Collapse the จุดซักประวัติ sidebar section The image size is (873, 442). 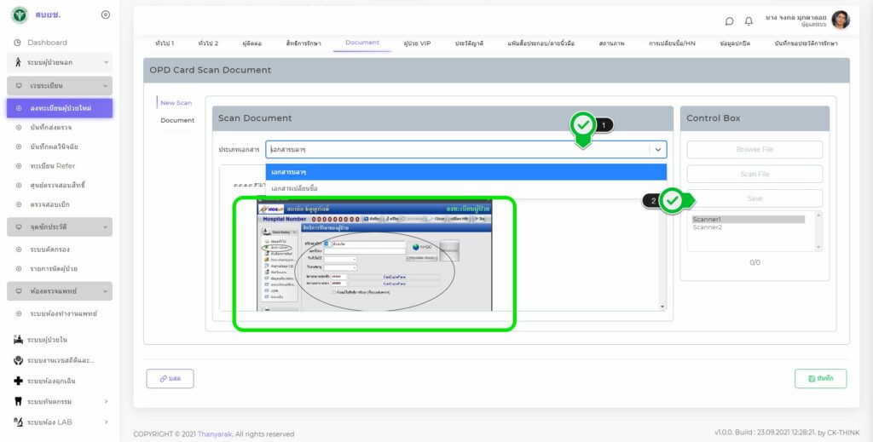coord(106,227)
